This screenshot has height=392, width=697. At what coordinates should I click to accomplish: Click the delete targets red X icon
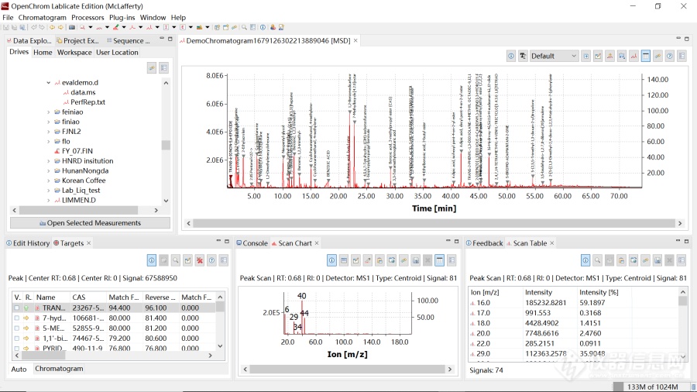(200, 260)
